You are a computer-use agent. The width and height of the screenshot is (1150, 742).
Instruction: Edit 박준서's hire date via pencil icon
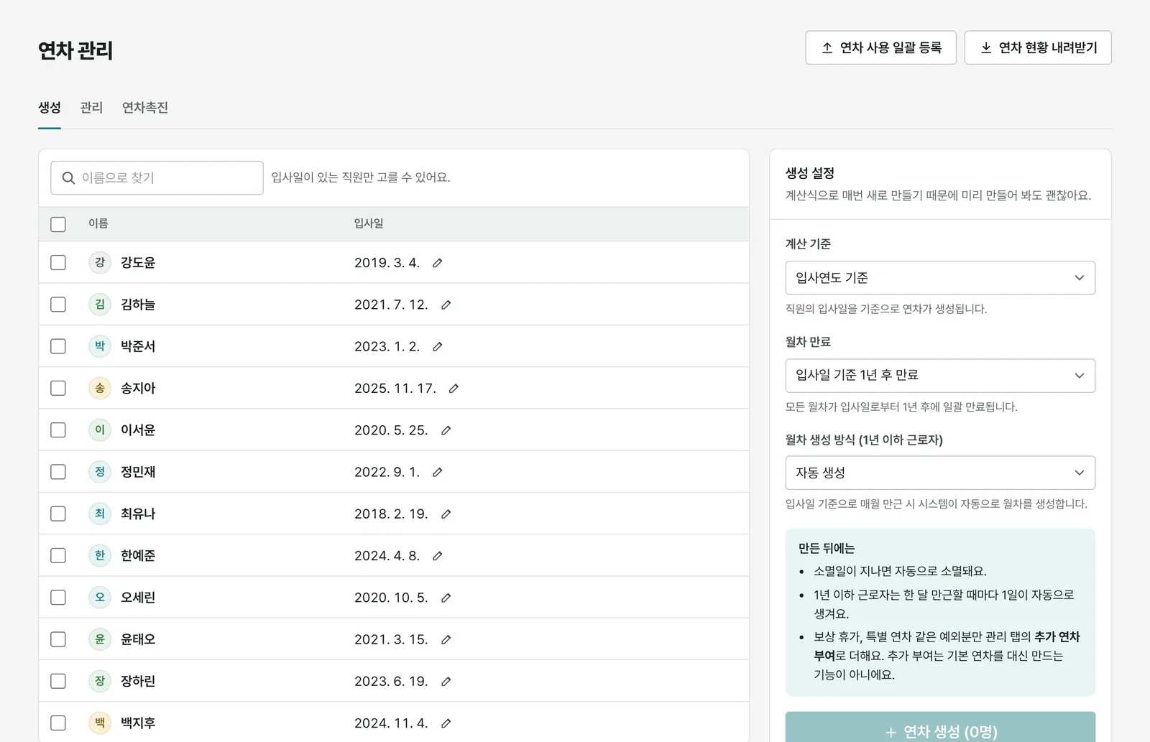click(x=437, y=346)
